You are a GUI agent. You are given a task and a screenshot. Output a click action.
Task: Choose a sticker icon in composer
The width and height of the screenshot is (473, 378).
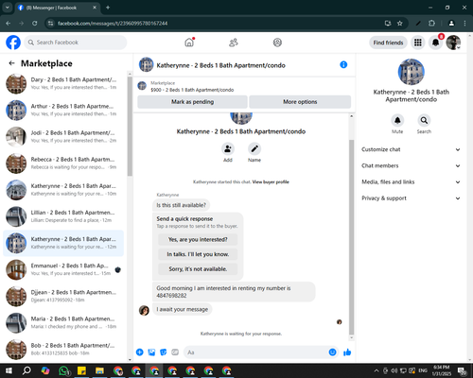point(164,352)
